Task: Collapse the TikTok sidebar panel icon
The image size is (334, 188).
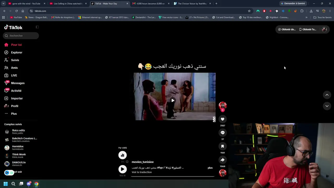Action: [37, 27]
